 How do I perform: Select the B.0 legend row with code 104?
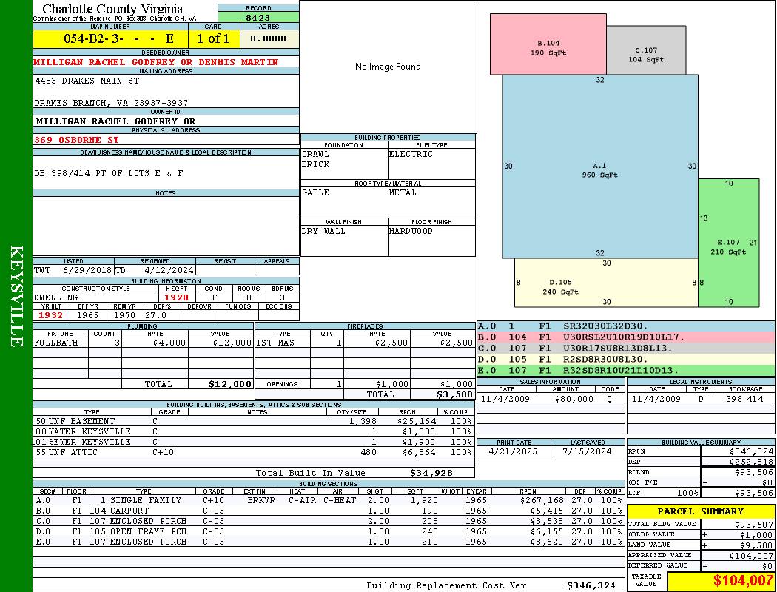[x=626, y=337]
